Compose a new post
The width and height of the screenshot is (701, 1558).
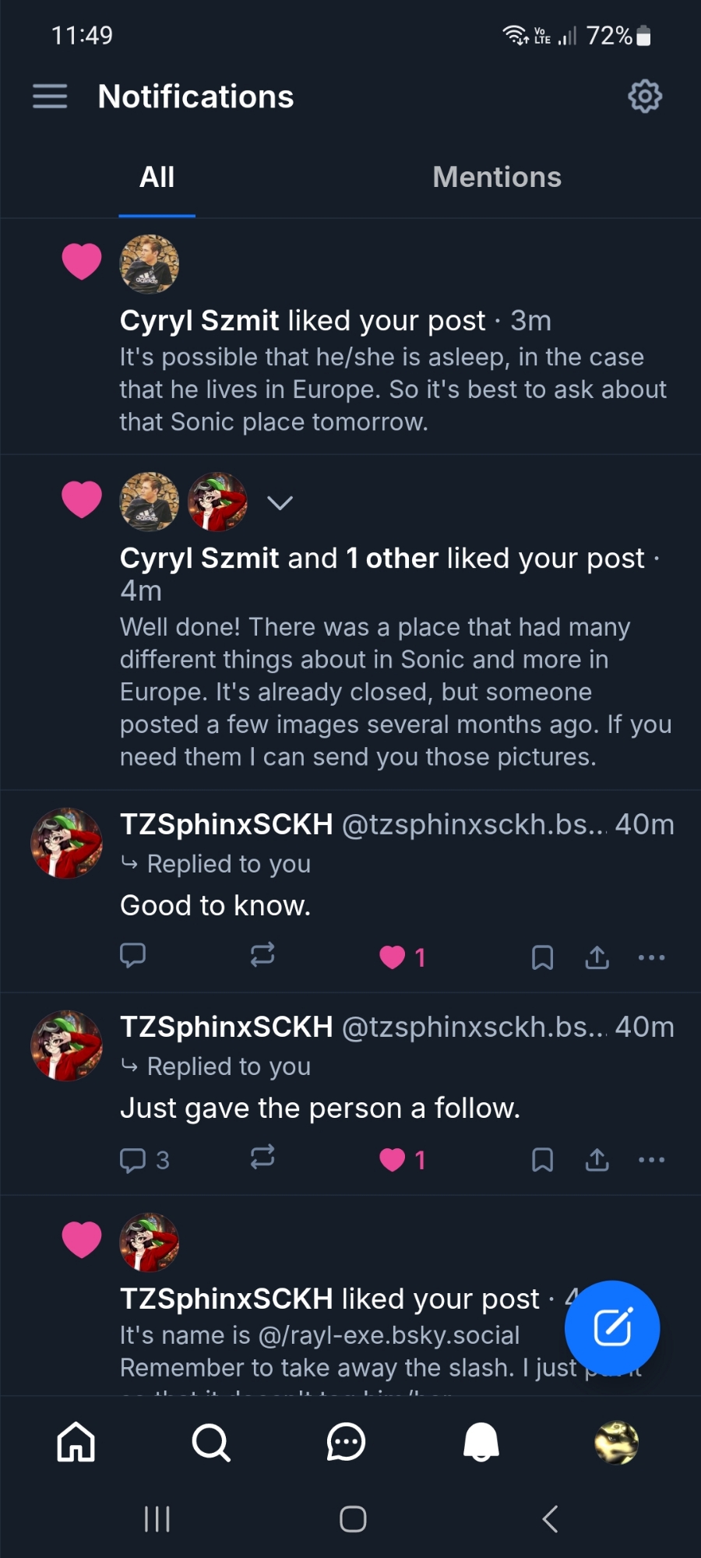pyautogui.click(x=612, y=1327)
